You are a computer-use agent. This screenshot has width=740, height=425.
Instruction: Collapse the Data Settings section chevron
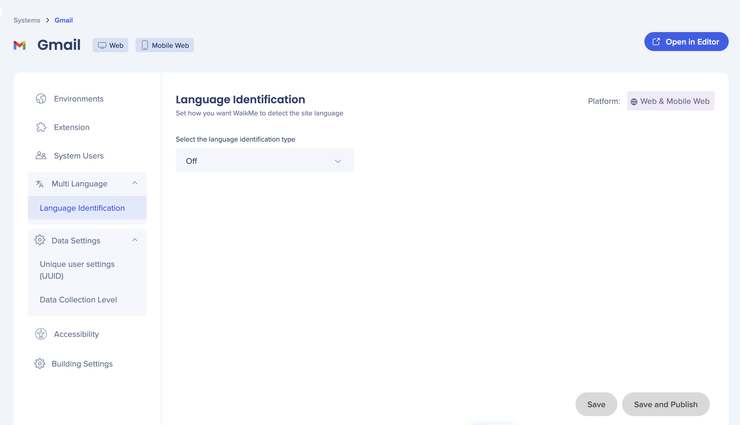coord(135,240)
